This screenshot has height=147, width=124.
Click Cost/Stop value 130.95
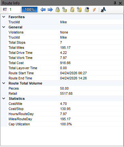tap(65, 109)
